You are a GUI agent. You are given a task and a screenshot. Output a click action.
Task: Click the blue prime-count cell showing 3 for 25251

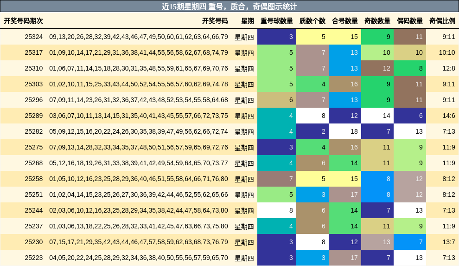[x=312, y=195]
